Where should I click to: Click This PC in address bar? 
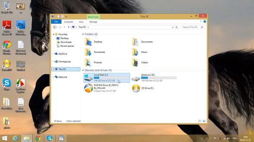point(82,27)
